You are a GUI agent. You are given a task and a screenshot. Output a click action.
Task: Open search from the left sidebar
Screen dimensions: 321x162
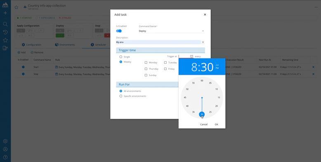click(x=5, y=24)
